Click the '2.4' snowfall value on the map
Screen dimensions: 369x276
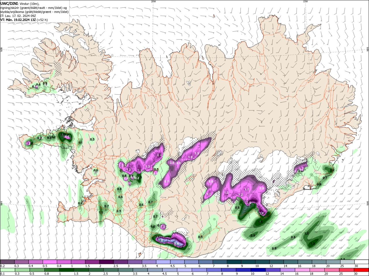(159, 155)
